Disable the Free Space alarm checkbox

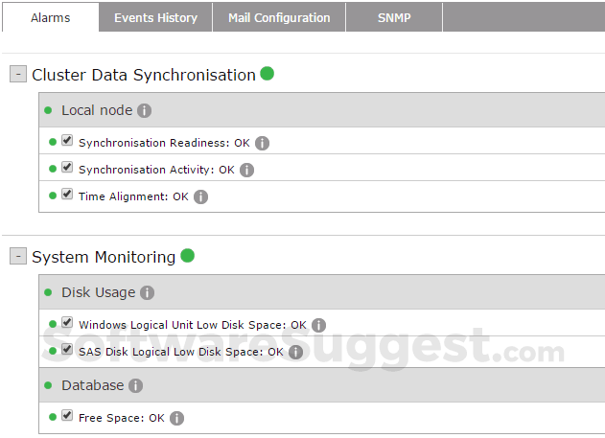(x=67, y=415)
